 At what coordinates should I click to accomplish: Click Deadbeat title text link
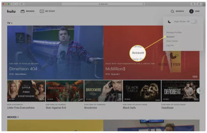pyautogui.click(x=167, y=108)
